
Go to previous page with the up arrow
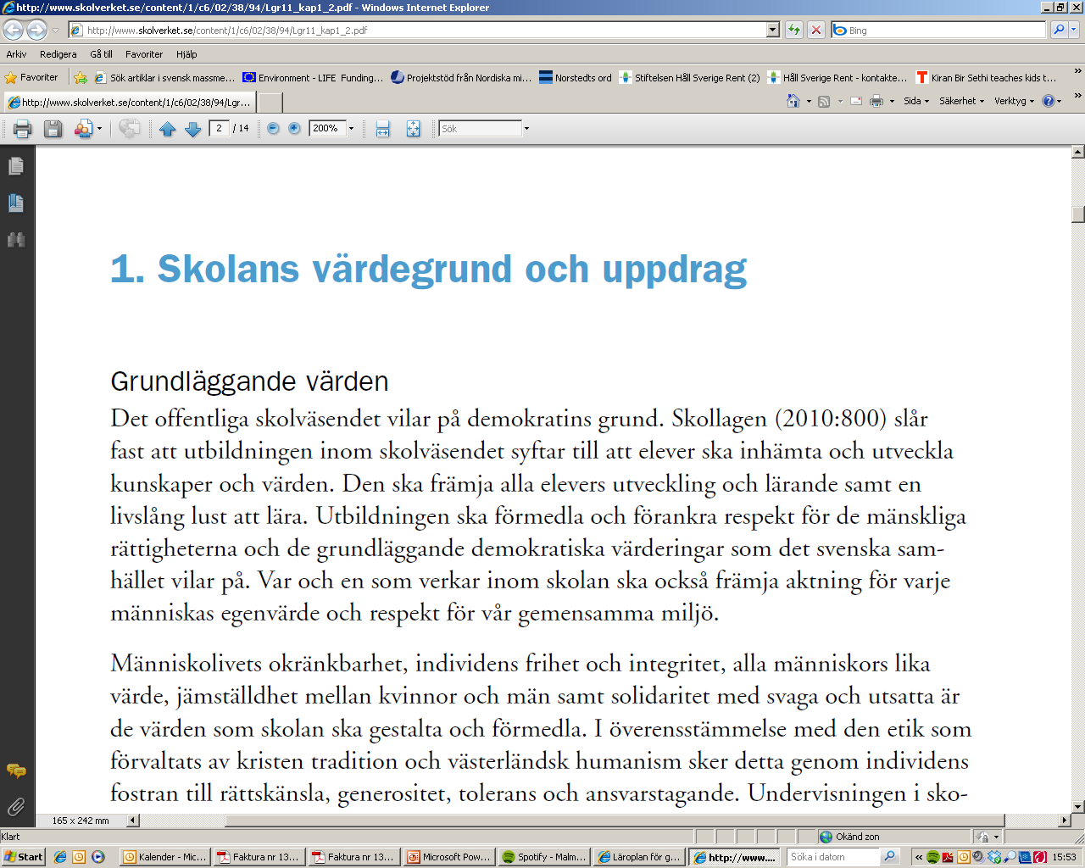click(x=167, y=129)
